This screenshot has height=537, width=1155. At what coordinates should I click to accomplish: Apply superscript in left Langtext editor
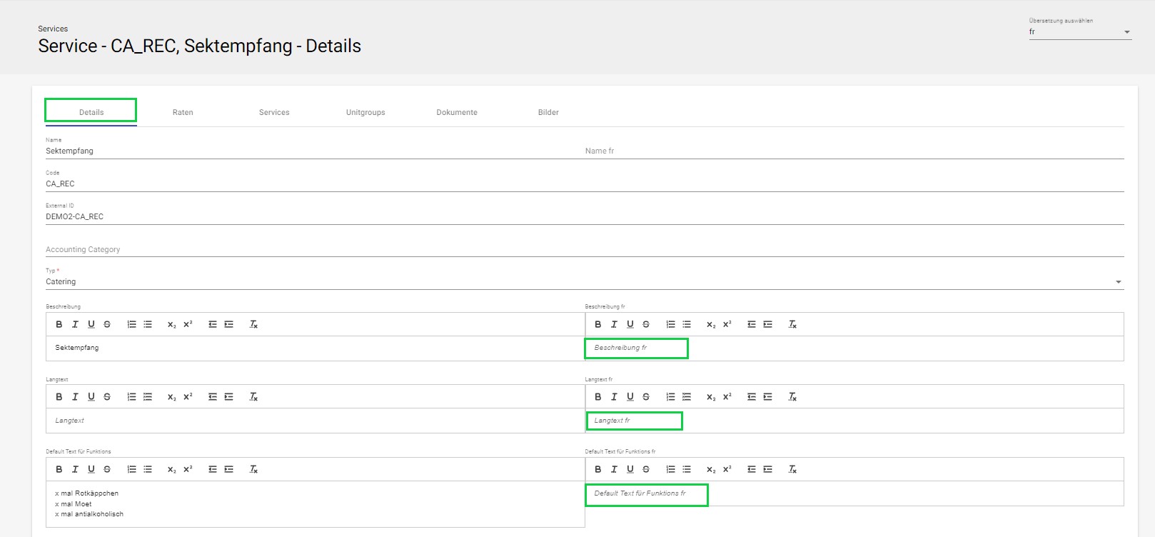click(188, 397)
